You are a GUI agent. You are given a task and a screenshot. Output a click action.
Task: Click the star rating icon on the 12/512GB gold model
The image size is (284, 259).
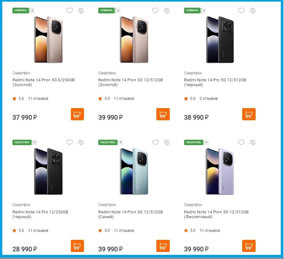point(100,99)
